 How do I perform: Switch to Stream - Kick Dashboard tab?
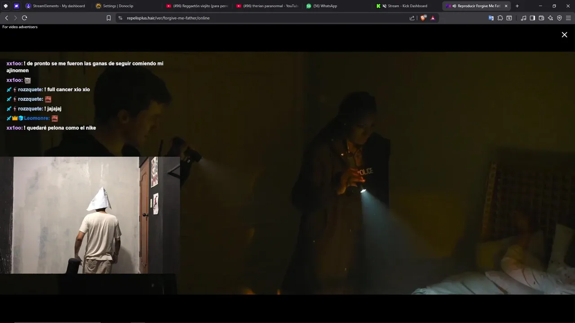(x=407, y=6)
